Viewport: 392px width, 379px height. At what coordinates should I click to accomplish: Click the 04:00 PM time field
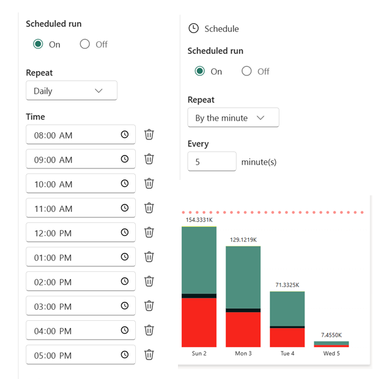pyautogui.click(x=73, y=331)
